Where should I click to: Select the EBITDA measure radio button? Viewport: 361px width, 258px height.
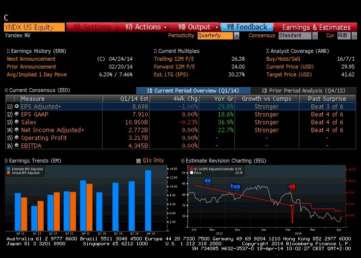coord(17,145)
